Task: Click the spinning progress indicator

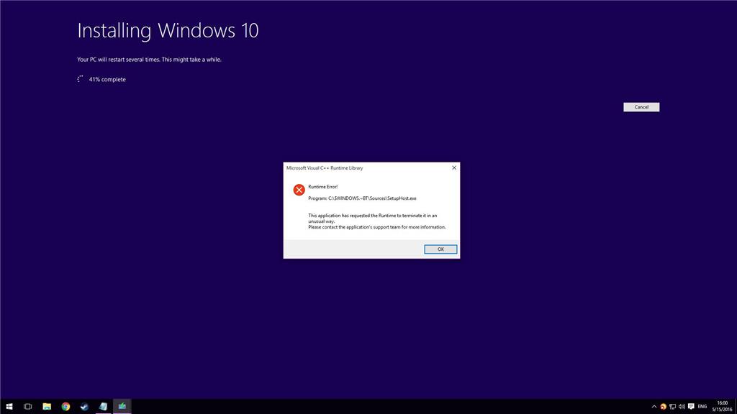Action: [x=81, y=79]
